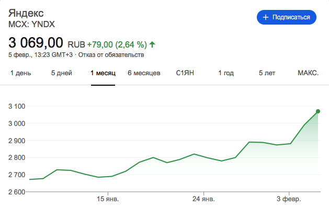Screen dimensions: 329x208
Task: Select the 5 лет range tab
Action: click(267, 73)
